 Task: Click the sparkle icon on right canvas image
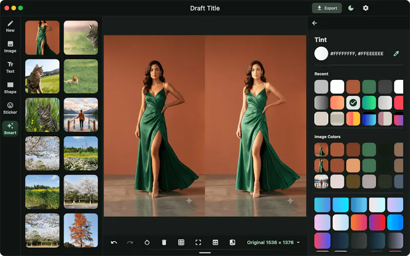290,201
